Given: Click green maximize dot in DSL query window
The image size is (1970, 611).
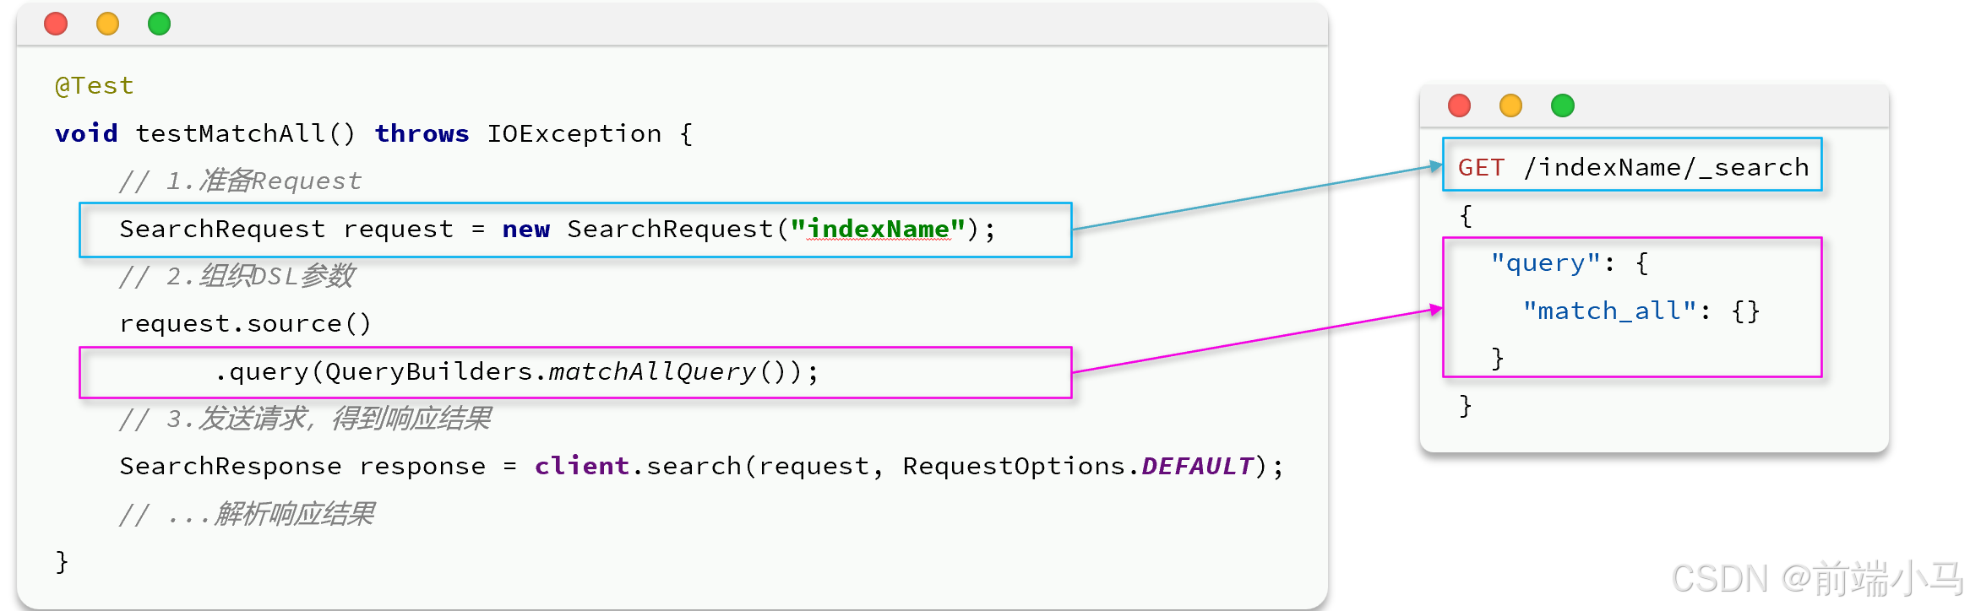Looking at the screenshot, I should pos(1563,105).
